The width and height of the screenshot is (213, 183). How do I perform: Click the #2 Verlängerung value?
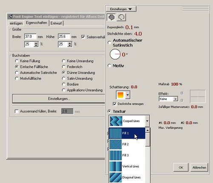pyautogui.click(x=189, y=123)
